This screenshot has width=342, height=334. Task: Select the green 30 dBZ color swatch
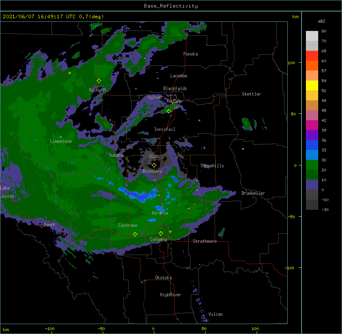pyautogui.click(x=312, y=165)
